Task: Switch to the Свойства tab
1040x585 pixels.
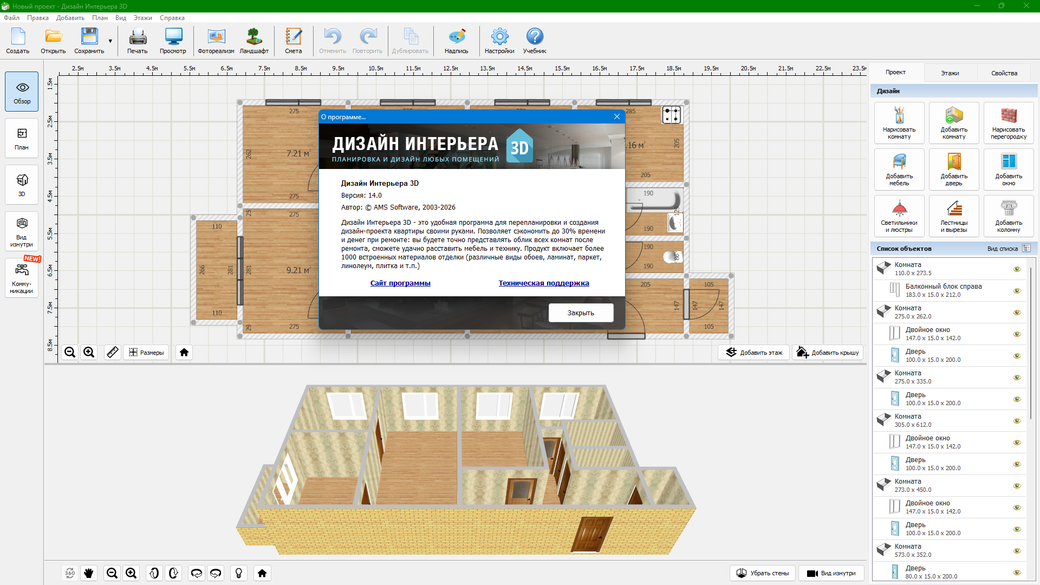Action: 1004,73
